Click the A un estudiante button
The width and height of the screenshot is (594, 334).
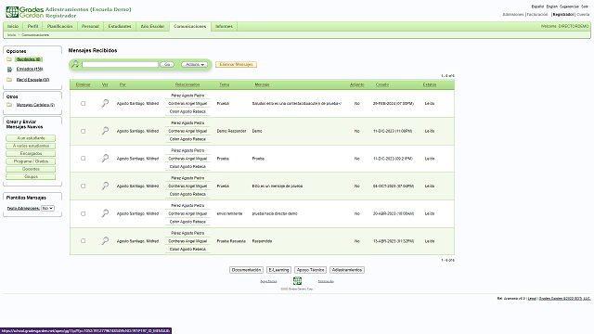[31, 138]
